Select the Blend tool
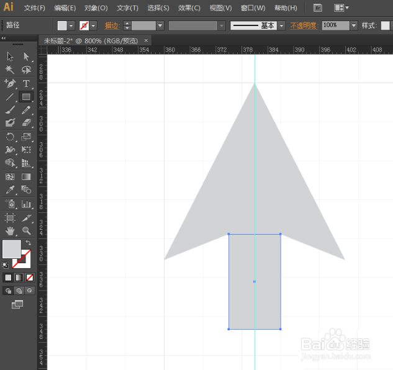This screenshot has height=370, width=393. pyautogui.click(x=26, y=189)
